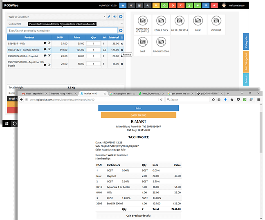Remove the Aquafina row from cart
The image size is (265, 220).
(x=122, y=64)
